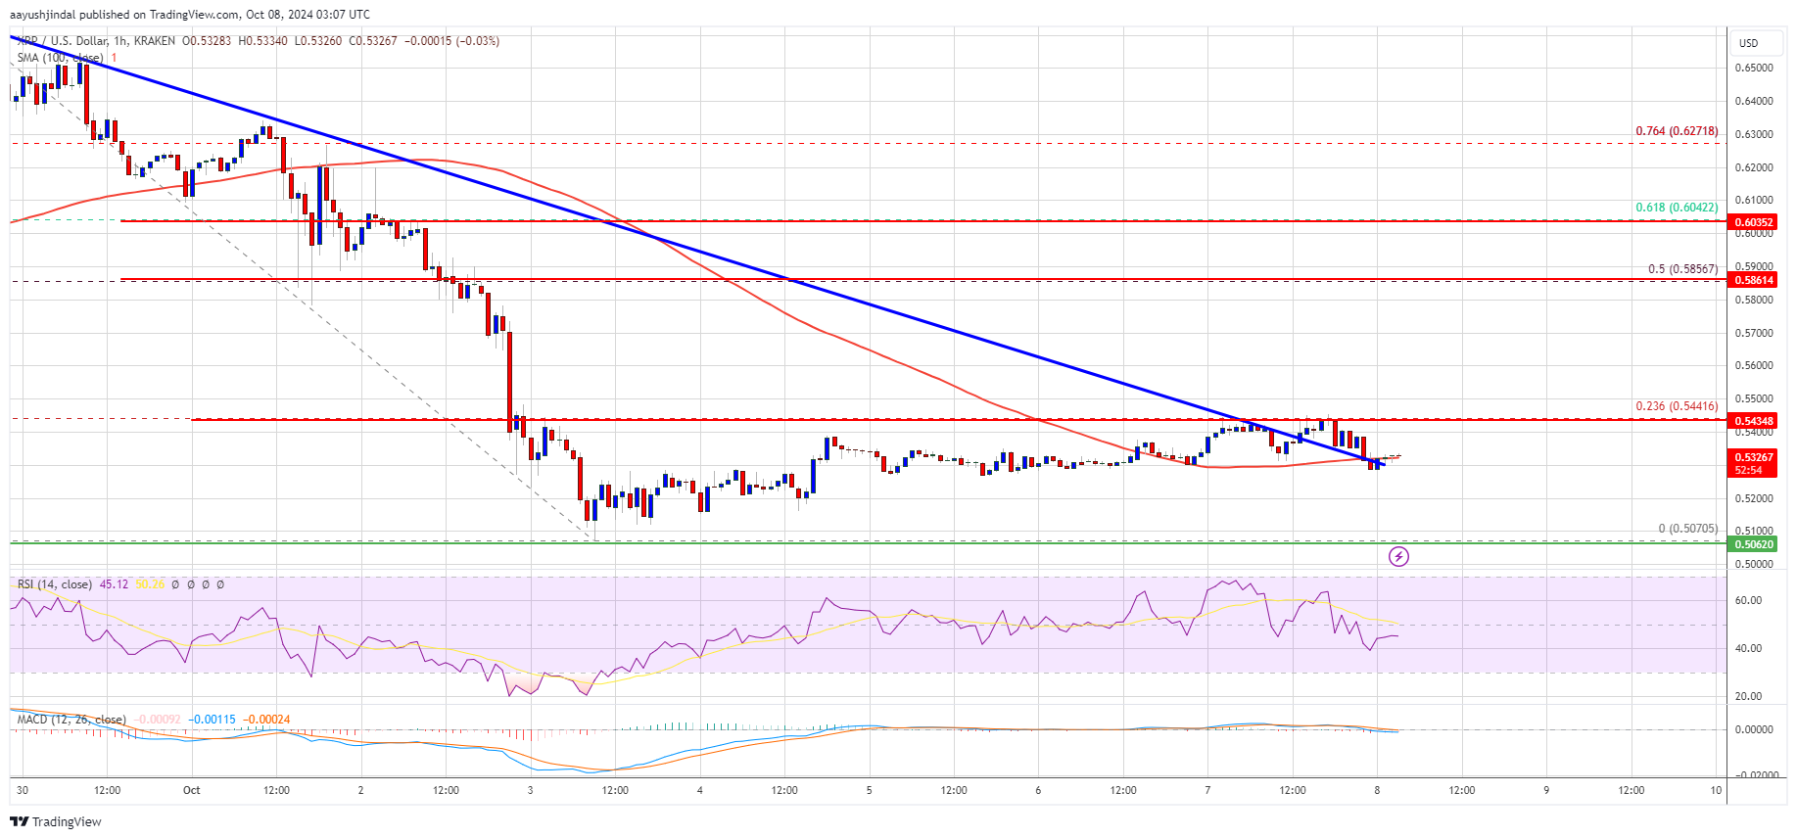Click the MACD (12, 26, close) indicator label
This screenshot has width=1797, height=839.
tap(71, 720)
